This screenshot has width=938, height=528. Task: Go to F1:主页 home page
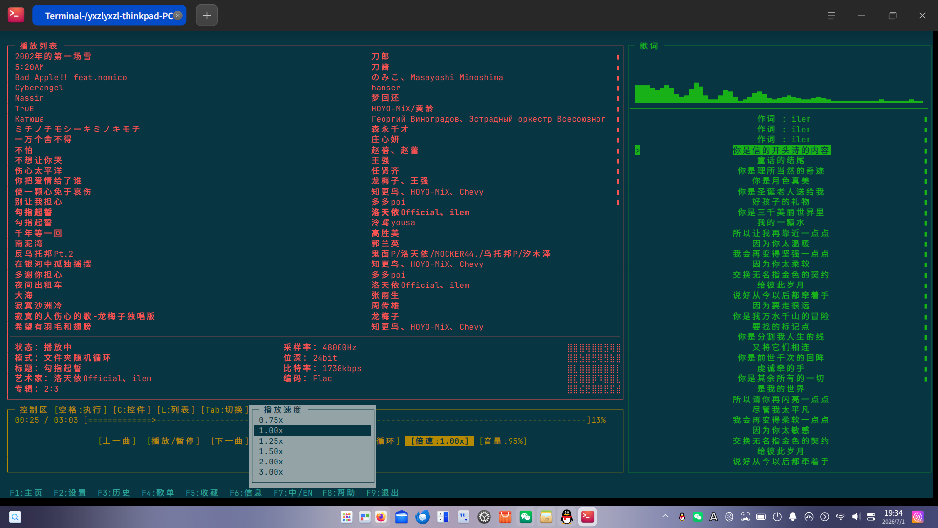point(26,493)
